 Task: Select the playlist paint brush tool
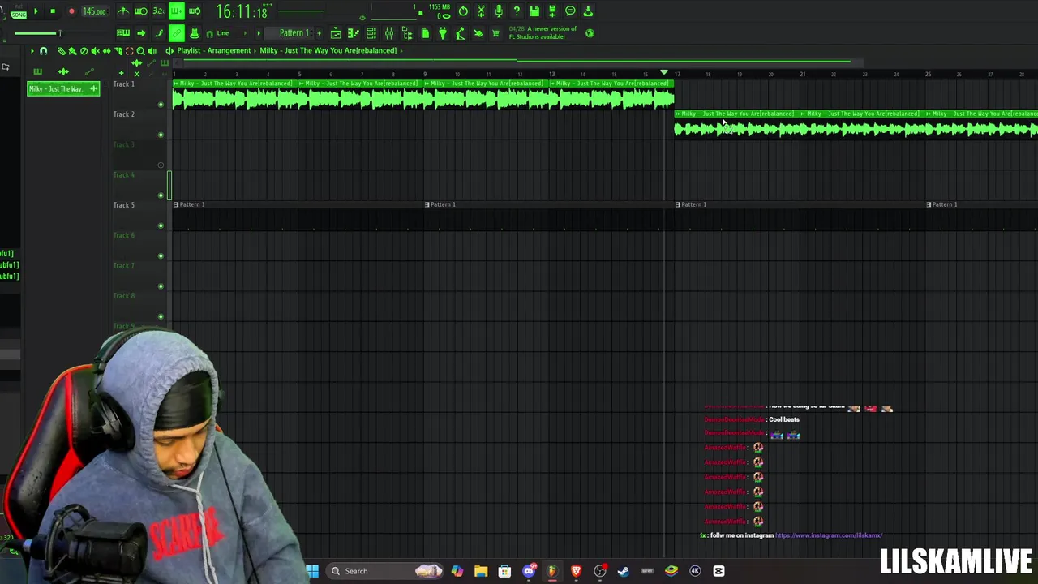pos(72,50)
